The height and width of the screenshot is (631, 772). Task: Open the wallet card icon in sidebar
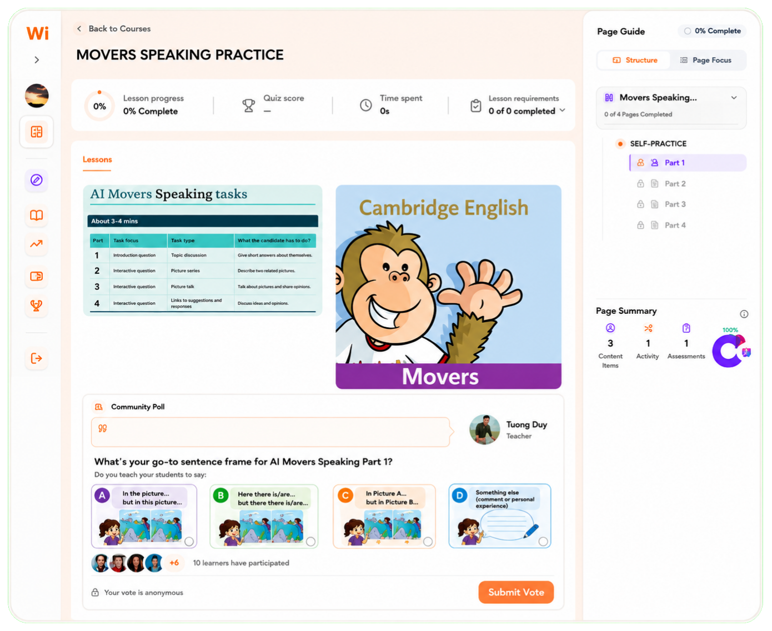(37, 276)
